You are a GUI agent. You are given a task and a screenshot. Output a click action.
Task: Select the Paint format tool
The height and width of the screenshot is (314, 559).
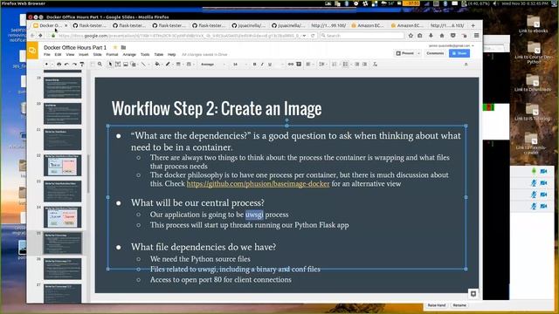(81, 65)
